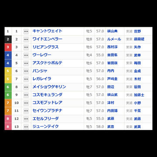Open jockey 丹内 profile
Screen dimensions: 157x157
click(x=110, y=71)
